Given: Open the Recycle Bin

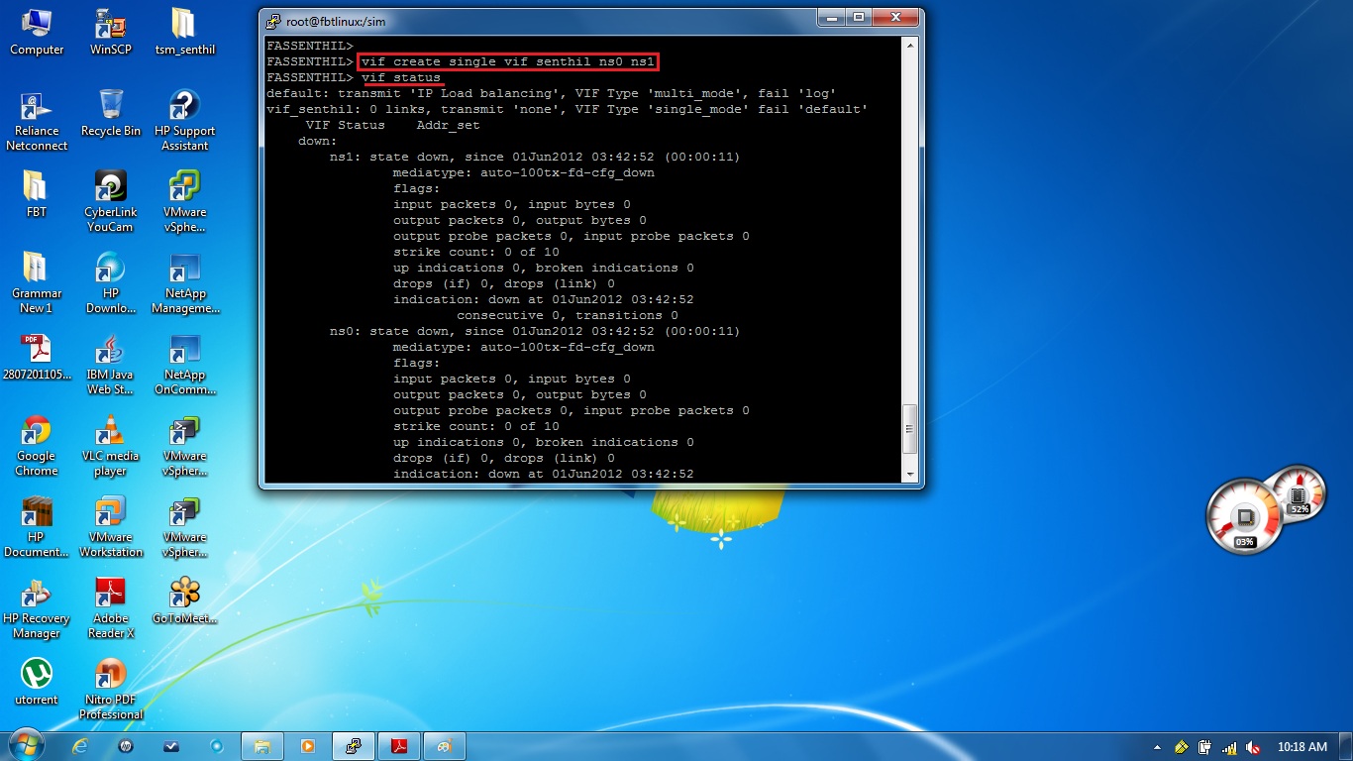Looking at the screenshot, I should [110, 106].
